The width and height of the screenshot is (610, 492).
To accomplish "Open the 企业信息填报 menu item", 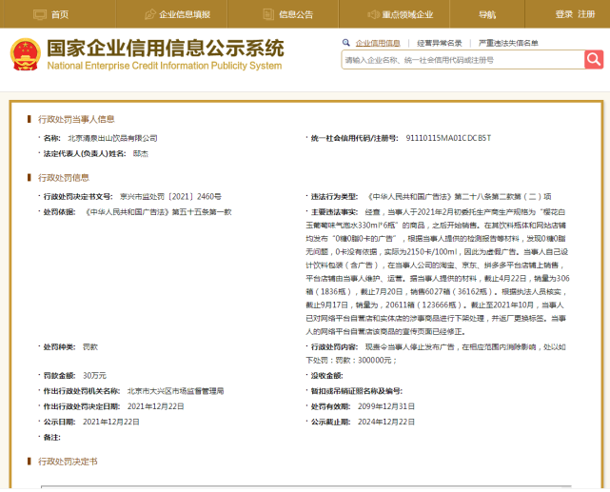I will (x=185, y=15).
